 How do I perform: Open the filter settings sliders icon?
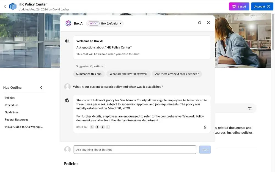(250, 108)
